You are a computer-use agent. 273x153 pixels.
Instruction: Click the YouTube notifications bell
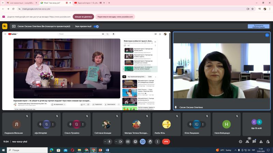(x=160, y=34)
